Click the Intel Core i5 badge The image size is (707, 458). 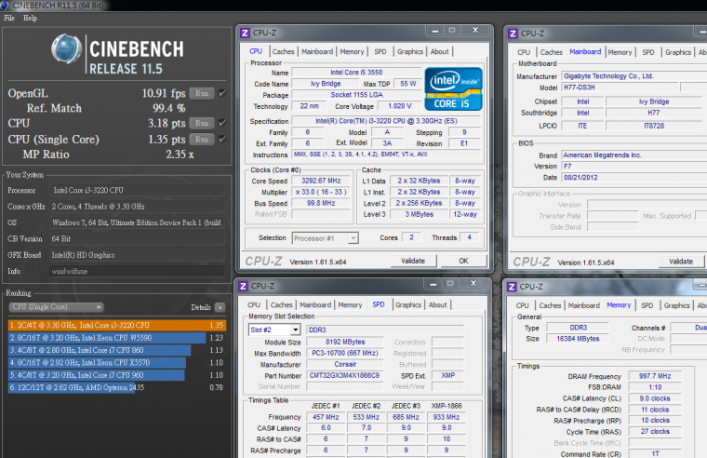pyautogui.click(x=453, y=89)
